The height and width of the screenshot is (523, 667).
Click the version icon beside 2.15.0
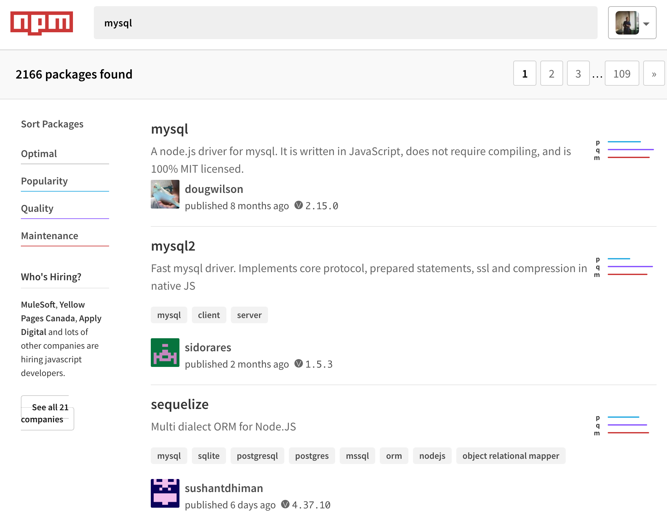(x=299, y=205)
